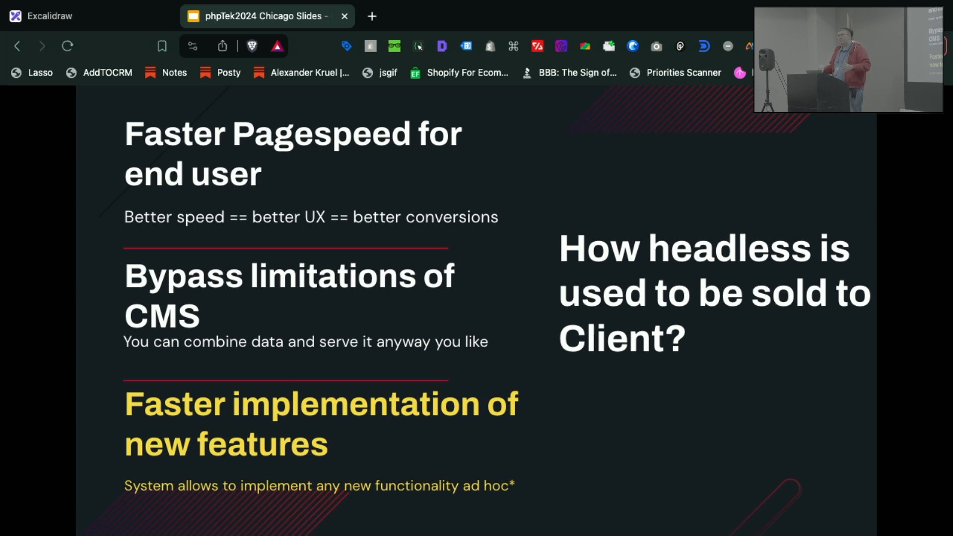Open the Posty bookmark folder
953x536 pixels.
click(x=220, y=72)
